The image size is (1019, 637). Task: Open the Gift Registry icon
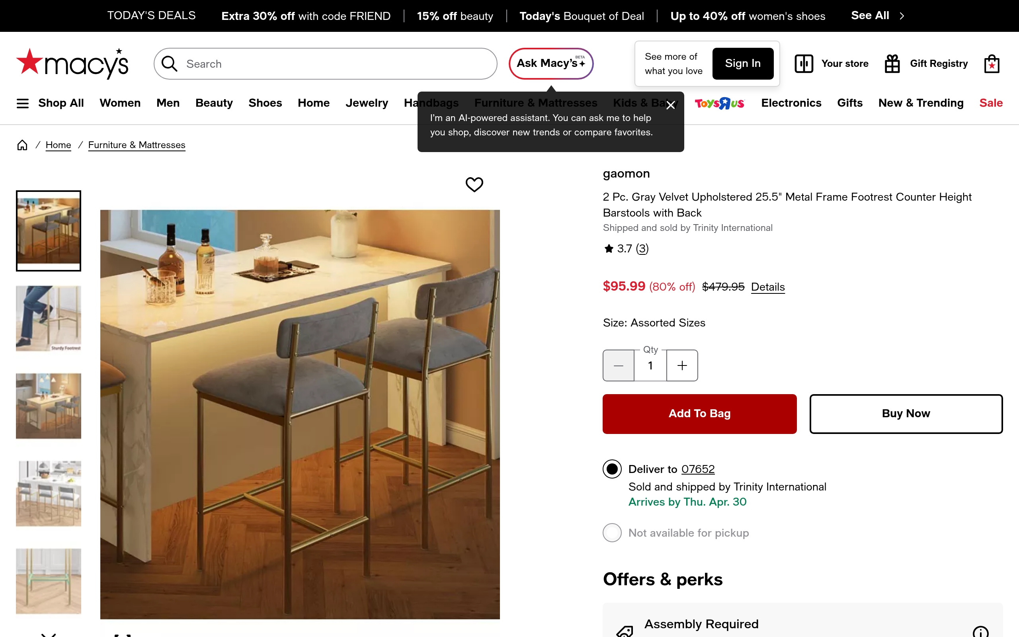tap(892, 63)
